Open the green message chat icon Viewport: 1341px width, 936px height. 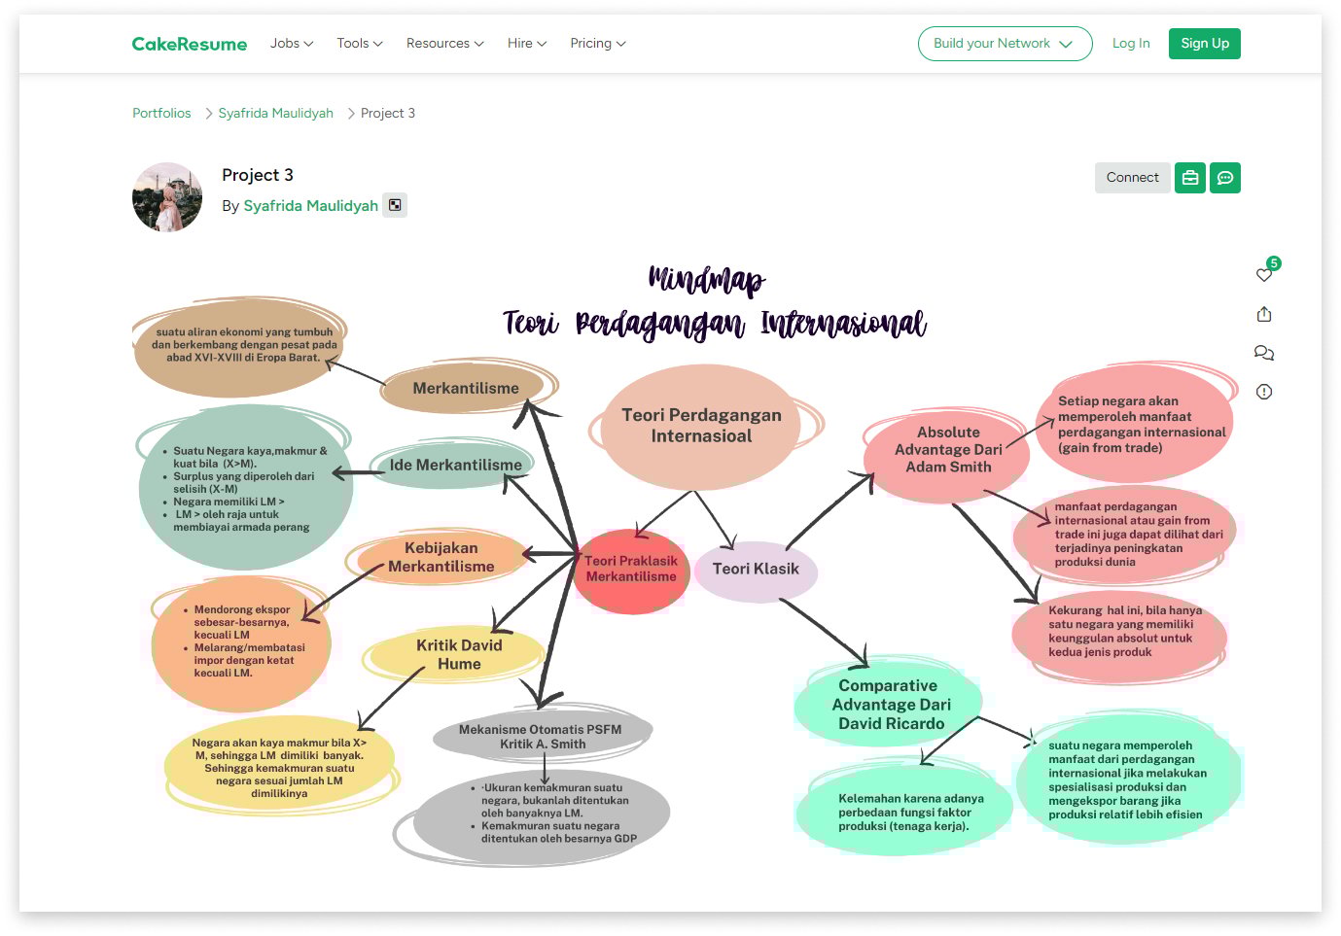coord(1225,178)
